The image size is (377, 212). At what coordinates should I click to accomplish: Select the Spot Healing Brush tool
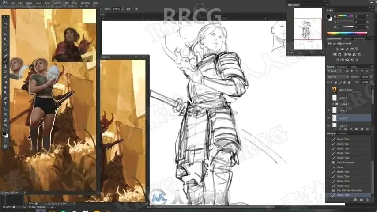click(x=5, y=56)
